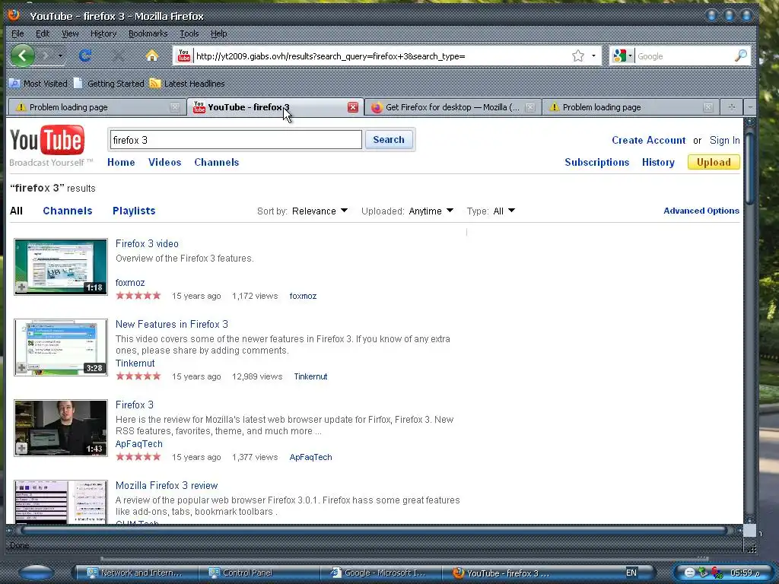This screenshot has width=779, height=584.
Task: Open Advanced Options link
Action: point(701,211)
